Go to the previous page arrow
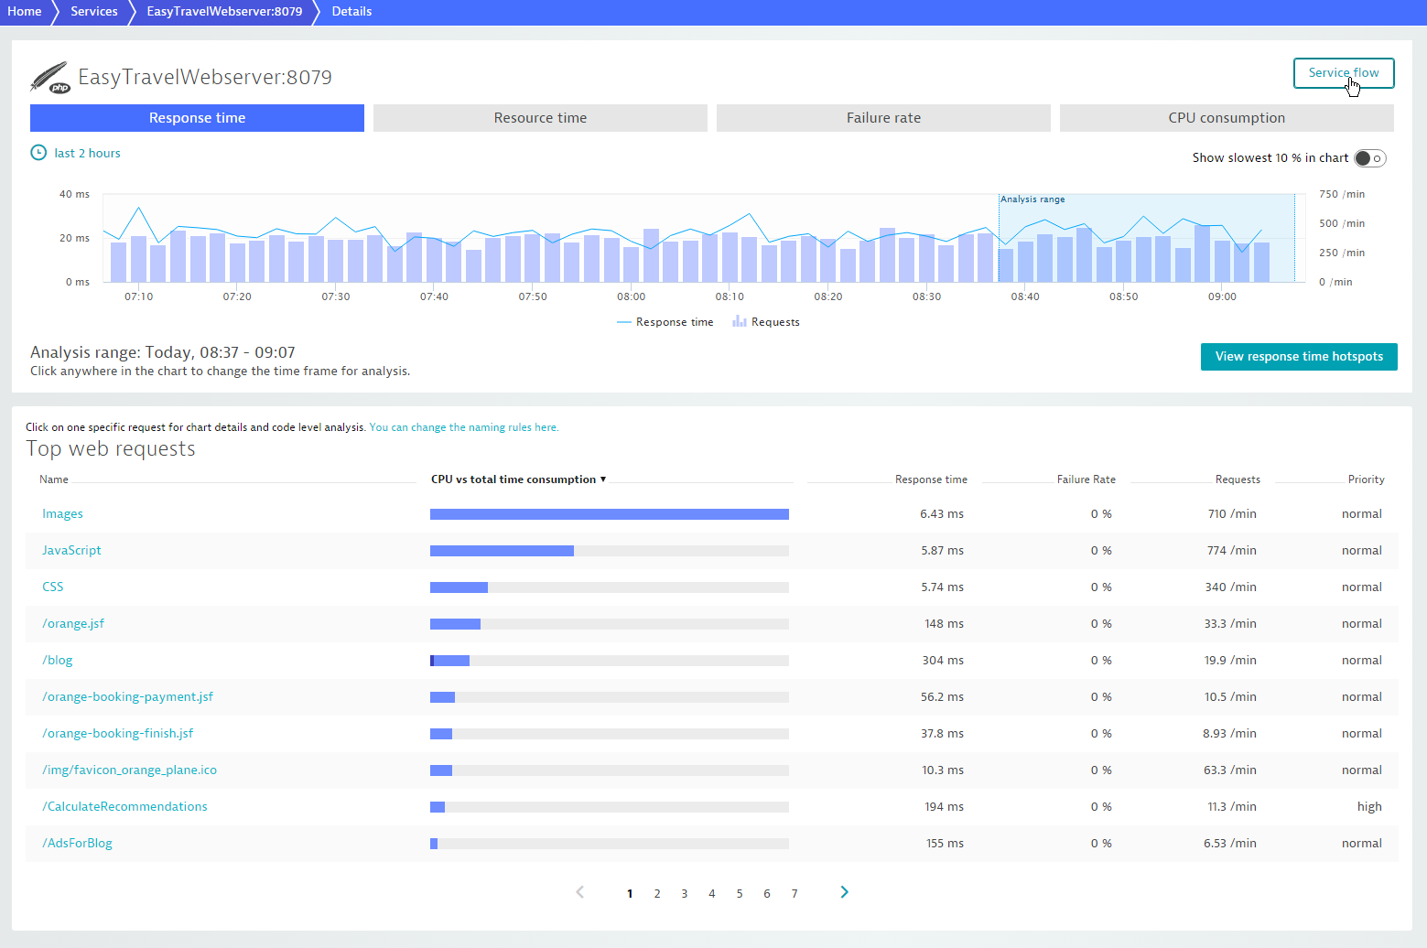 (x=579, y=892)
